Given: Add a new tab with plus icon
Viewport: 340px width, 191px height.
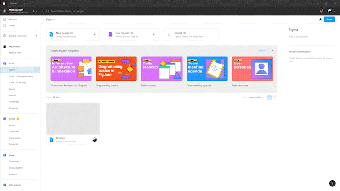Looking at the screenshot, I should (25, 3).
